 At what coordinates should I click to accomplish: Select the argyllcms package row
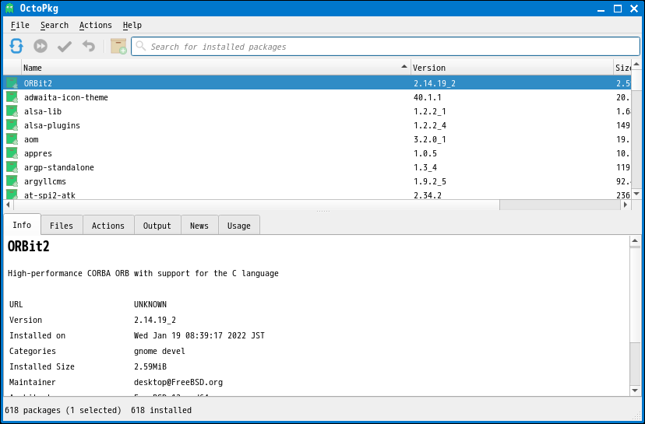tap(317, 180)
